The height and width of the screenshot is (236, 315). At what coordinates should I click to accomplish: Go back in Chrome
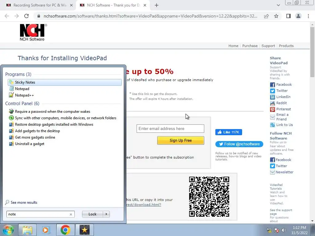click(x=7, y=16)
